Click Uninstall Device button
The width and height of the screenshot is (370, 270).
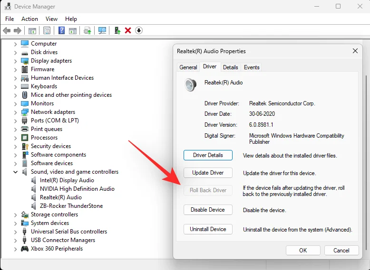pyautogui.click(x=208, y=229)
